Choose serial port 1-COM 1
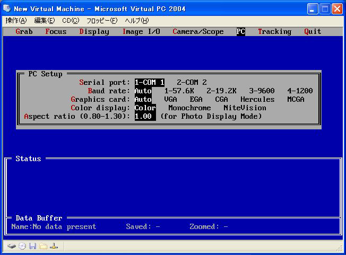The width and height of the screenshot is (346, 255). (150, 82)
